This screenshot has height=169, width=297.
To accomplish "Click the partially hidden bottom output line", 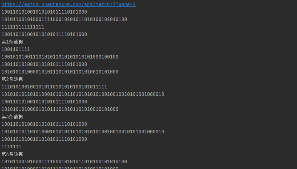I will tap(60, 168).
